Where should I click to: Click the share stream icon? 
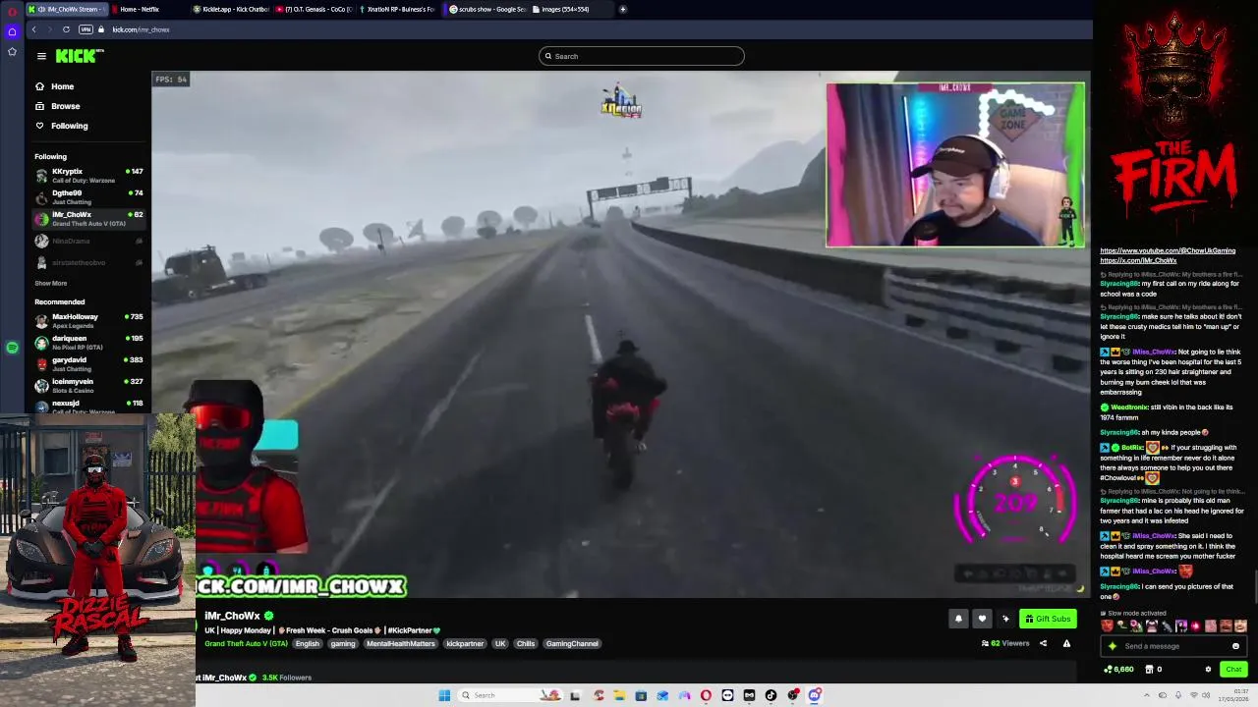click(1043, 644)
